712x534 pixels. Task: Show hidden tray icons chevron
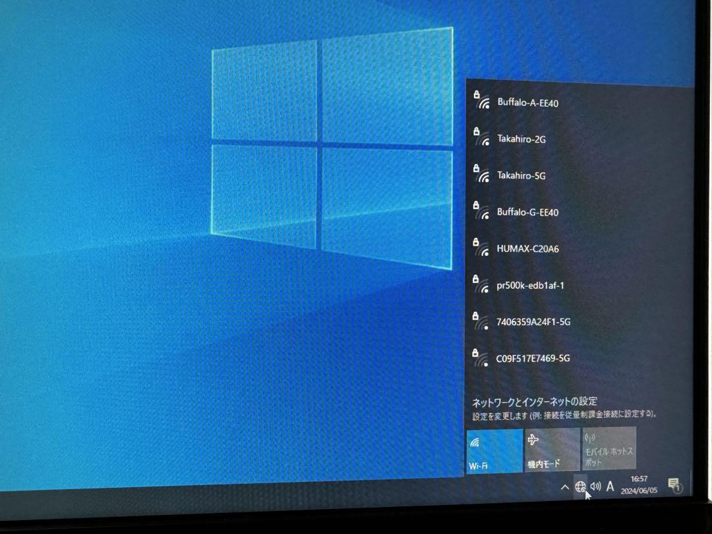tap(564, 487)
